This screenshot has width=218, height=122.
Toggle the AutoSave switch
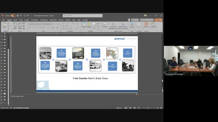pyautogui.click(x=13, y=16)
